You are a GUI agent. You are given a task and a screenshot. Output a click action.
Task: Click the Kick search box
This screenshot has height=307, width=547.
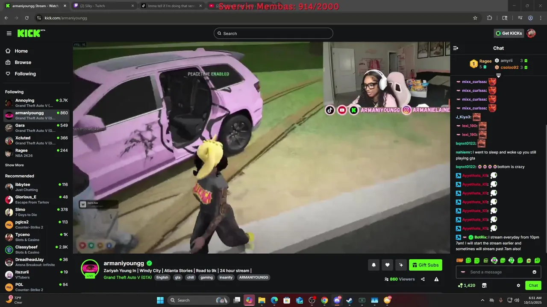coord(273,33)
